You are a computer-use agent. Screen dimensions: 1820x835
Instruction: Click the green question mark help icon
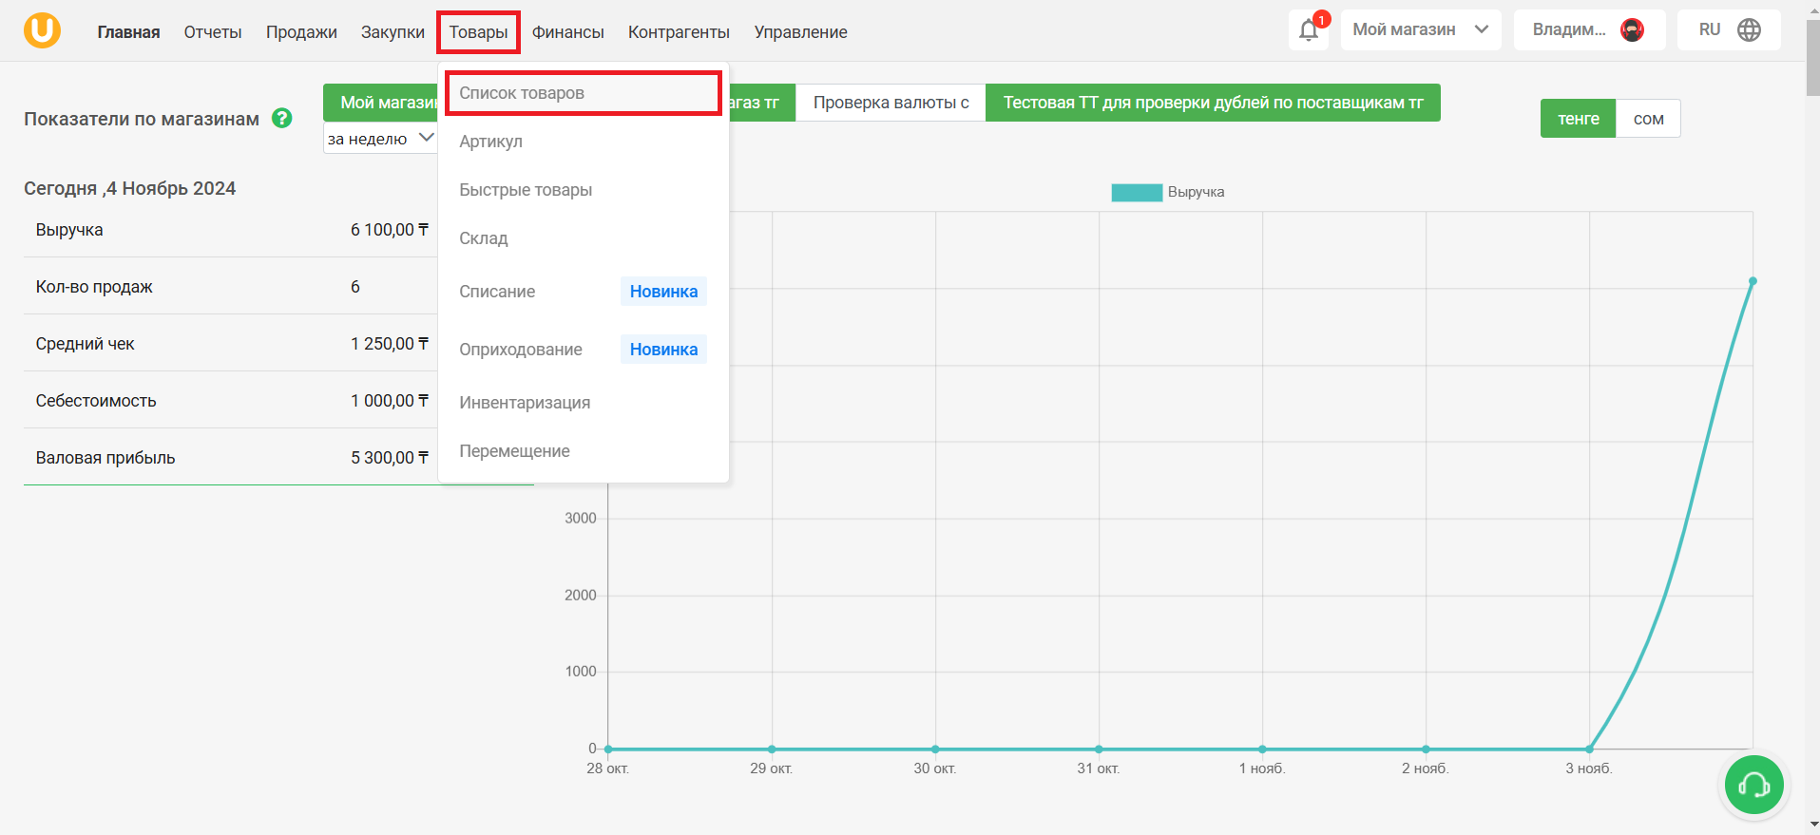(x=282, y=119)
